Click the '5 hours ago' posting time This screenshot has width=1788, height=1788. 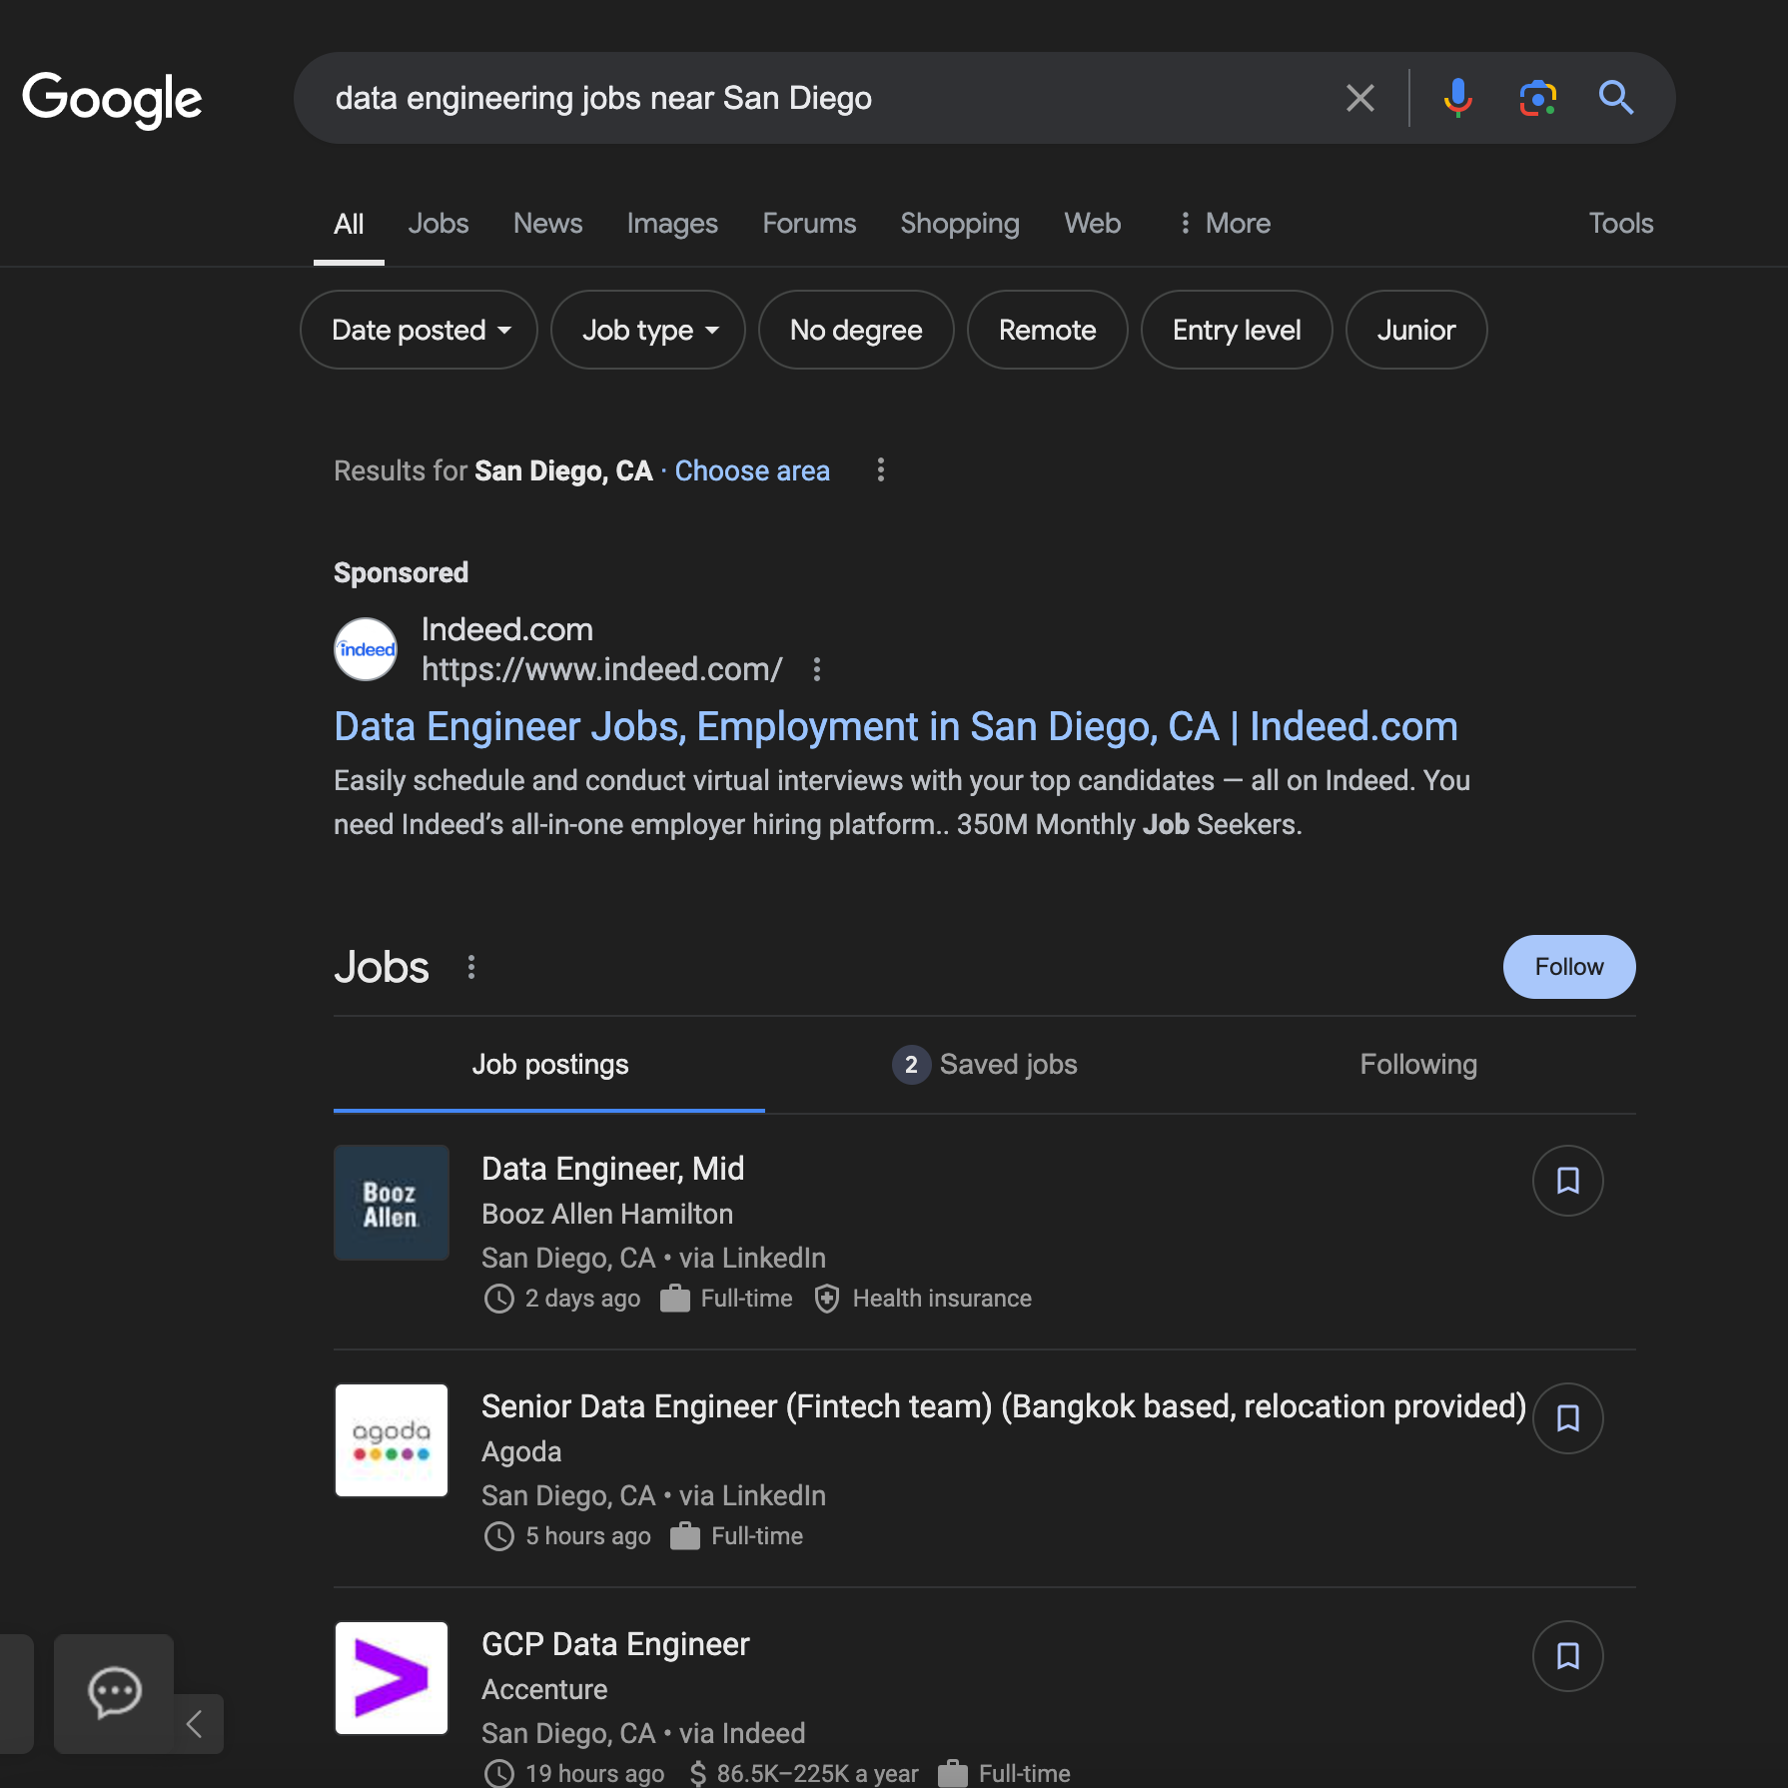tap(588, 1536)
